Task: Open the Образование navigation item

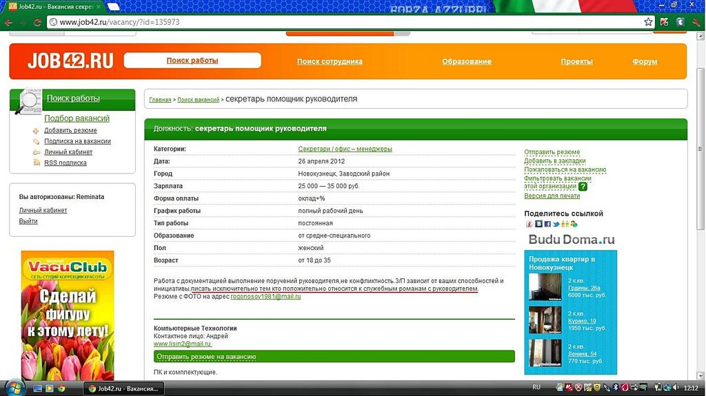Action: coord(467,61)
